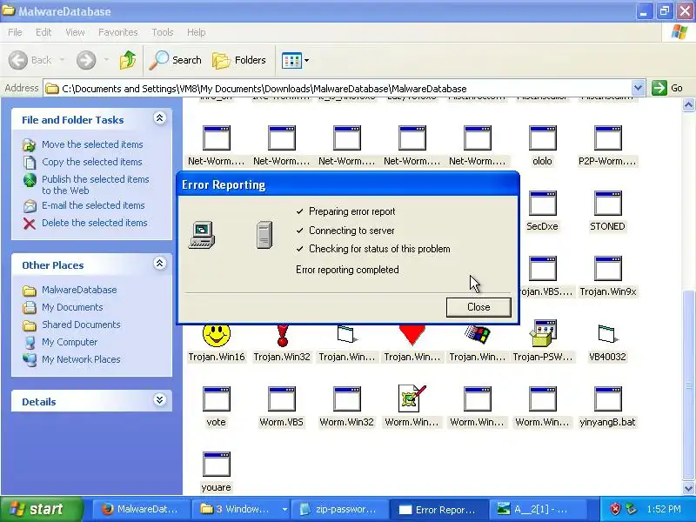Open the View menu
Screen dimensions: 696x522
click(x=75, y=32)
